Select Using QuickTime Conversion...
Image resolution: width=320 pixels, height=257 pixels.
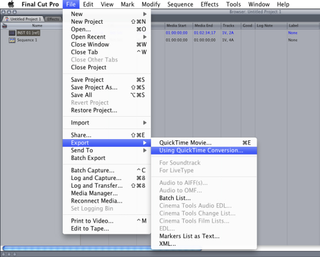(204, 150)
